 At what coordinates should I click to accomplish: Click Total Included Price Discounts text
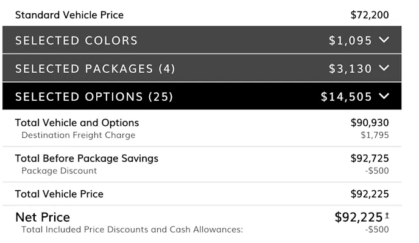click(132, 230)
